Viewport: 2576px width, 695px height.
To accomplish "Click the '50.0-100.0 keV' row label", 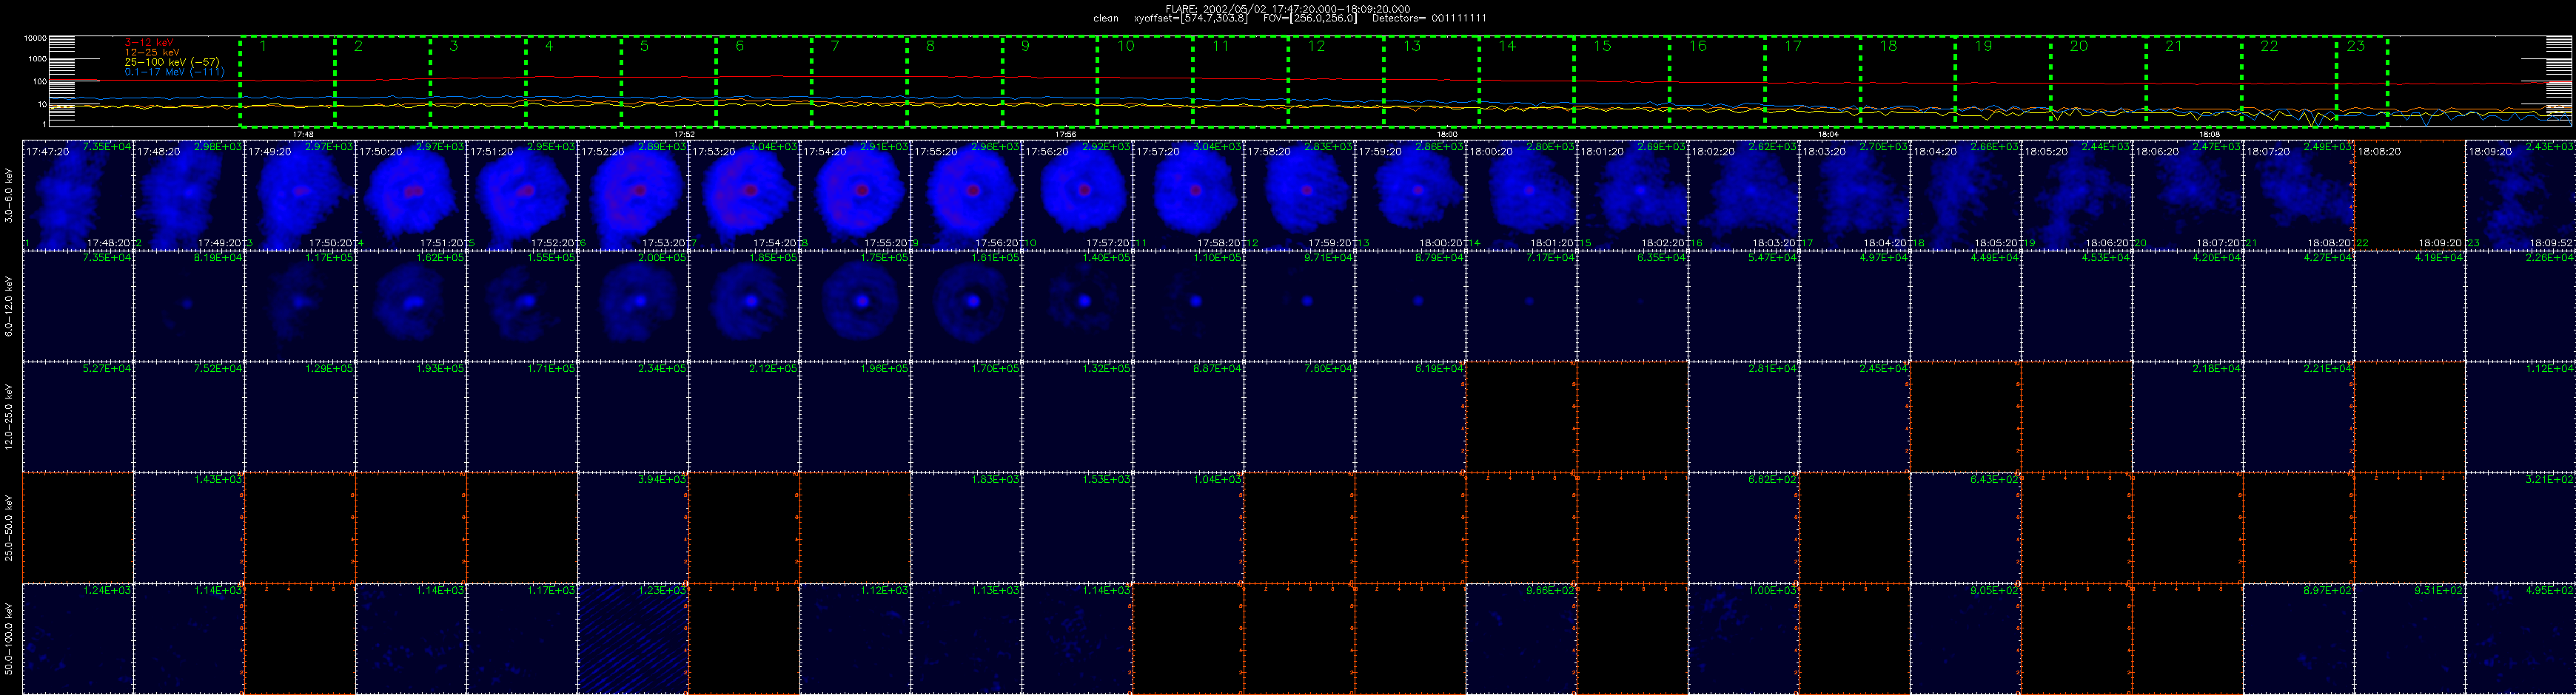I will [9, 638].
